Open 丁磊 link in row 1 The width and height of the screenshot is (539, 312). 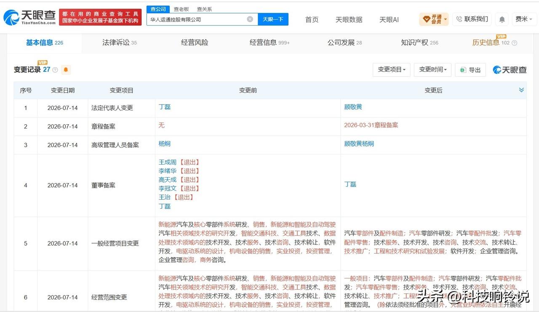165,107
